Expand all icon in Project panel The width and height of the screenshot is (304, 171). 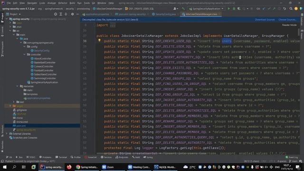pos(61,14)
